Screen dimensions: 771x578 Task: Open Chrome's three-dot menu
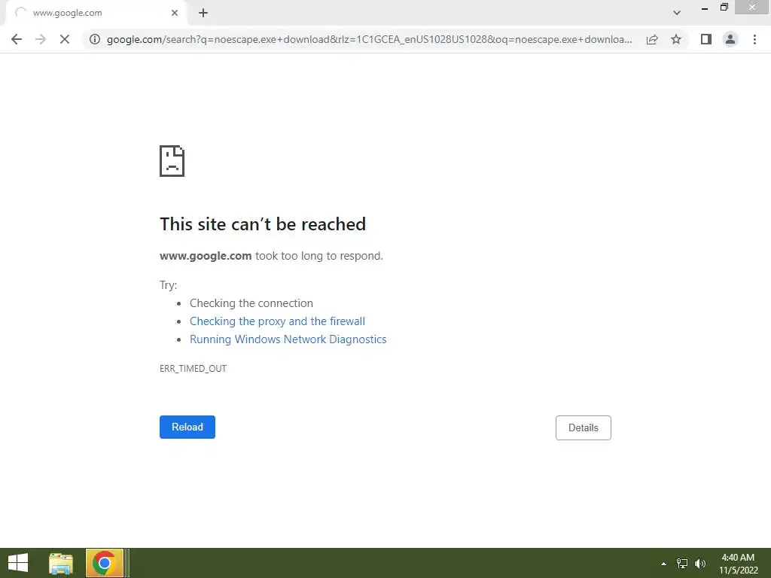754,39
